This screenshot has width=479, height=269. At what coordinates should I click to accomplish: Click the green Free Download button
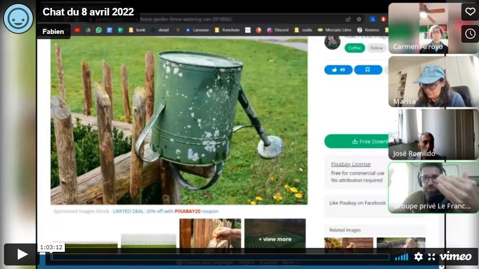coord(356,141)
